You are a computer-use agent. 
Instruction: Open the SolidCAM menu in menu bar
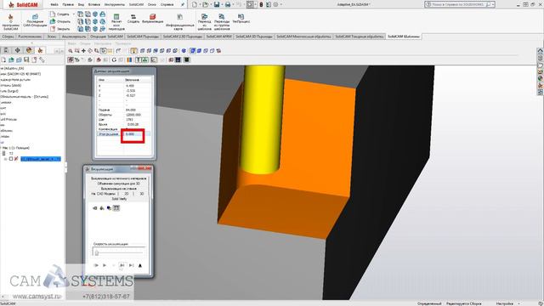coord(136,4)
